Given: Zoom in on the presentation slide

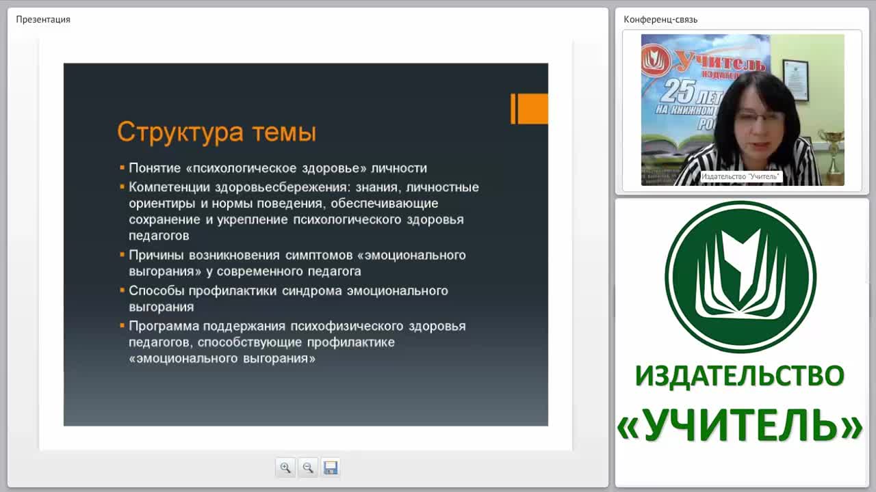Looking at the screenshot, I should (285, 467).
